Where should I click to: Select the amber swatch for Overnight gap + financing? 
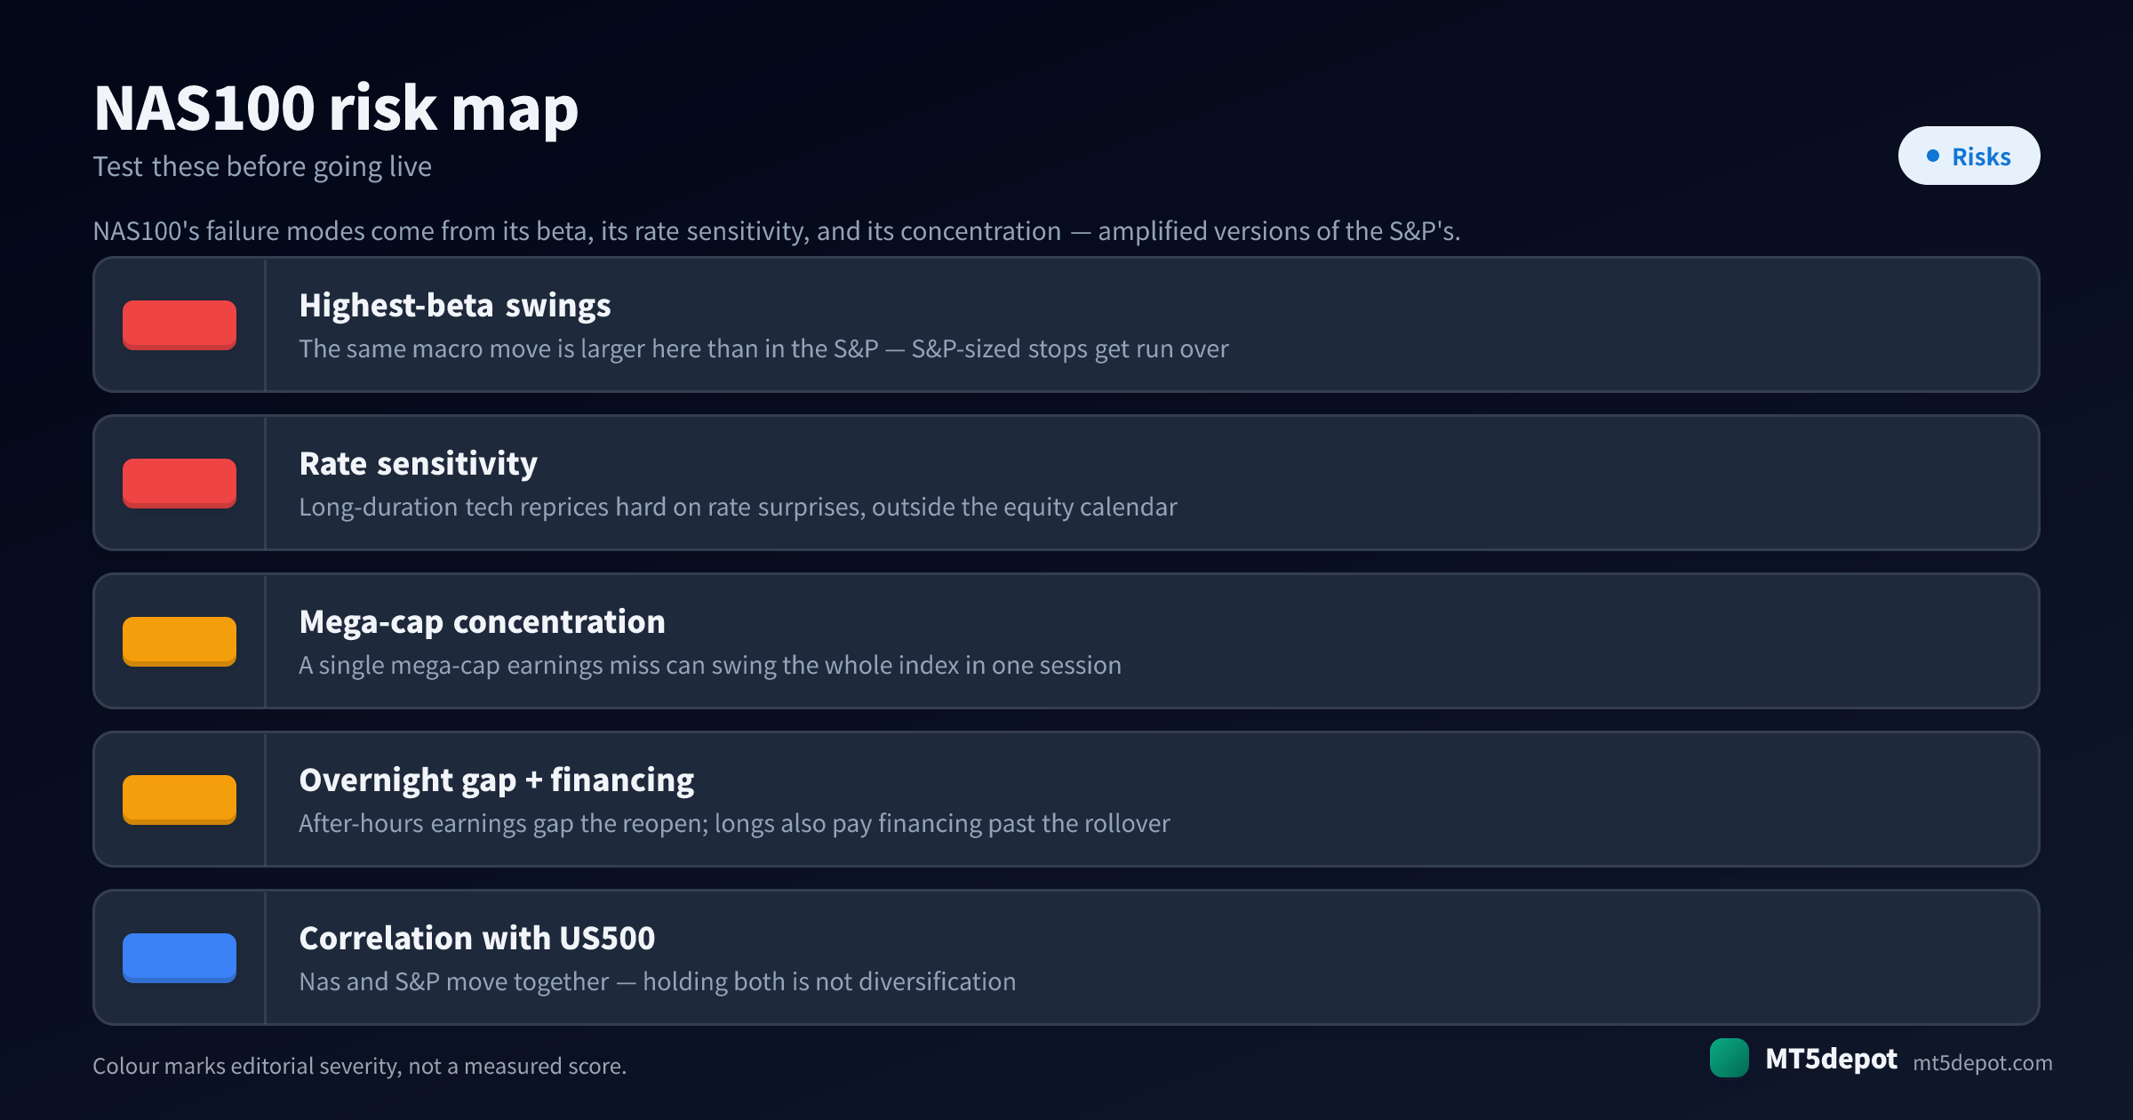click(x=180, y=799)
